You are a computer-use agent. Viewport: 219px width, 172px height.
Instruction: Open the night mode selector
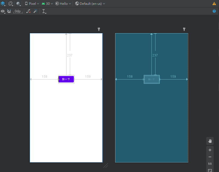pyautogui.click(x=19, y=4)
